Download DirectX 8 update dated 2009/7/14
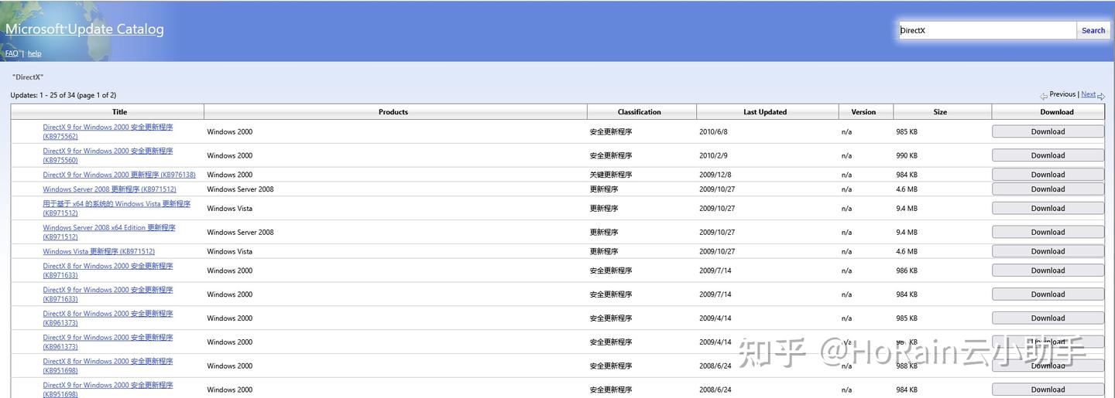This screenshot has height=398, width=1115. click(x=1048, y=270)
